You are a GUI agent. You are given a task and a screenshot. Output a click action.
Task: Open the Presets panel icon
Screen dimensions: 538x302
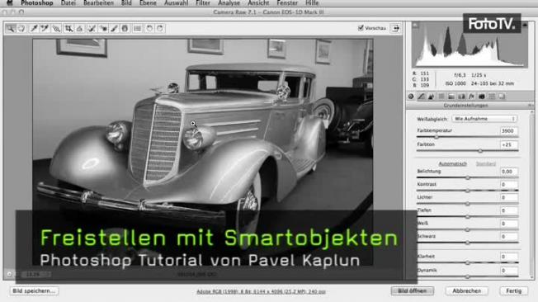pyautogui.click(x=492, y=97)
